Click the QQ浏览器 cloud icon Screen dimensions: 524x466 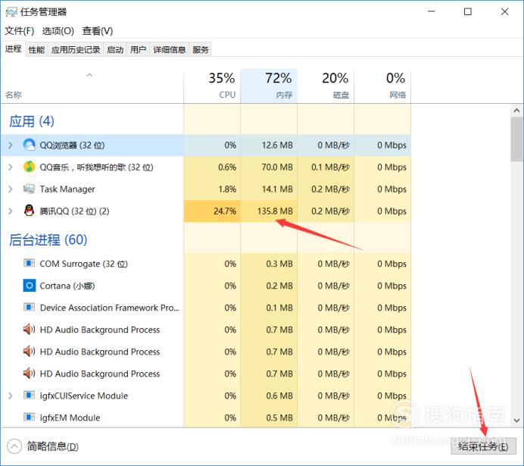point(29,145)
